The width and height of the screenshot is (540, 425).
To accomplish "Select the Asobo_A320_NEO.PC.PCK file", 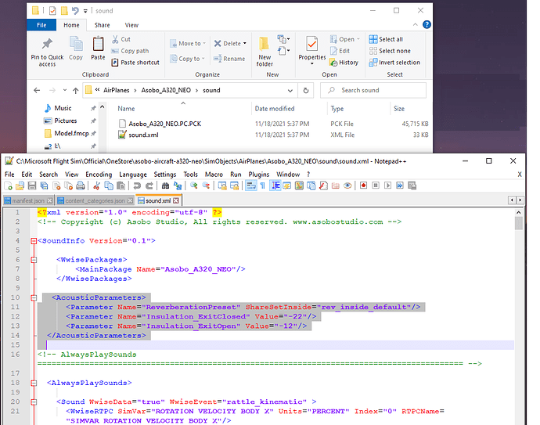I will (160, 124).
